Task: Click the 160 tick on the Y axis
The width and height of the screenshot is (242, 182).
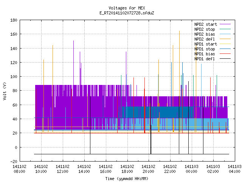Action: [14, 34]
